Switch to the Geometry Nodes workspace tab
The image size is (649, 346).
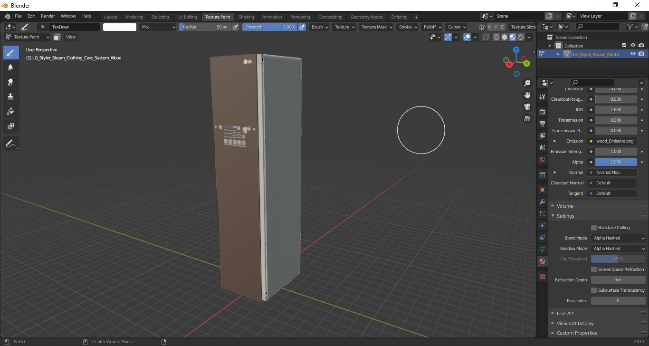click(x=366, y=17)
